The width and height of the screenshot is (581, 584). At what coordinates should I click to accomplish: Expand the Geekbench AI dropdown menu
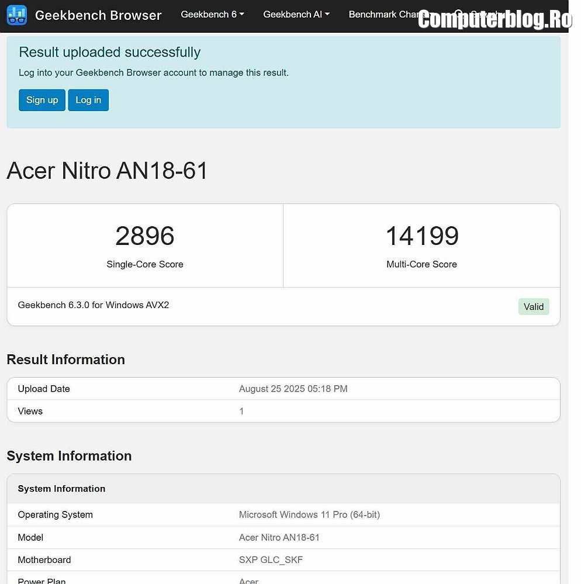click(x=296, y=15)
